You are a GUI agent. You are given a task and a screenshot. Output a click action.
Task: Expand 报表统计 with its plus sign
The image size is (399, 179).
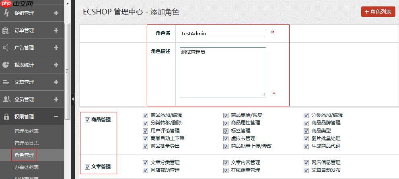coord(56,65)
